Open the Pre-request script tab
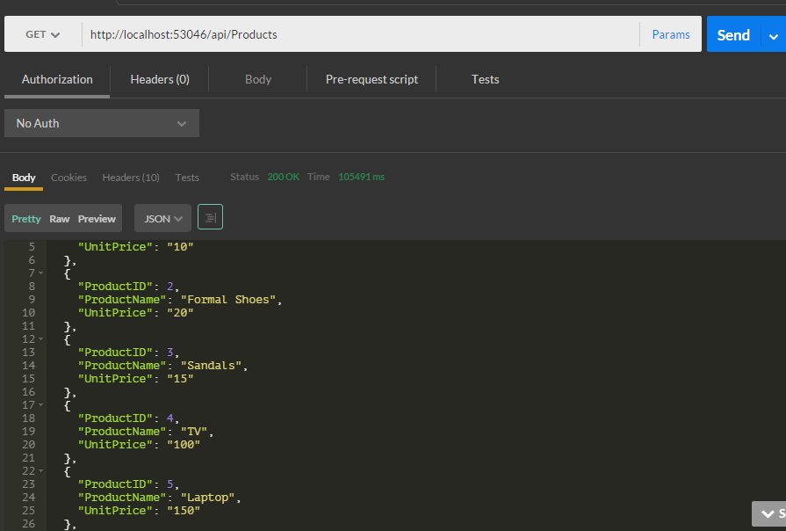Screen dimensions: 786x531 coord(371,79)
